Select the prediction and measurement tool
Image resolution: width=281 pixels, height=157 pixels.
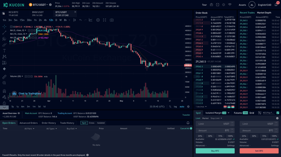(4, 63)
